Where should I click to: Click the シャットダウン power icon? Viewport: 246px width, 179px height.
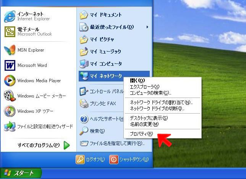click(x=114, y=159)
